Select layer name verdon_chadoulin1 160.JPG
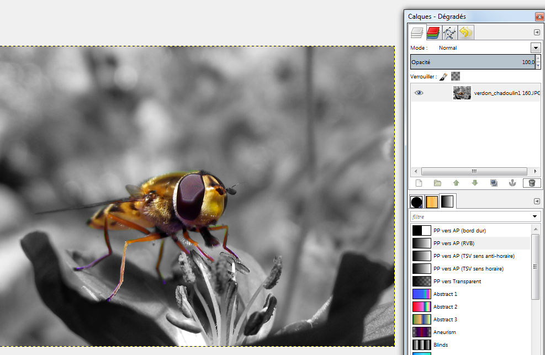The width and height of the screenshot is (545, 355). pos(507,93)
